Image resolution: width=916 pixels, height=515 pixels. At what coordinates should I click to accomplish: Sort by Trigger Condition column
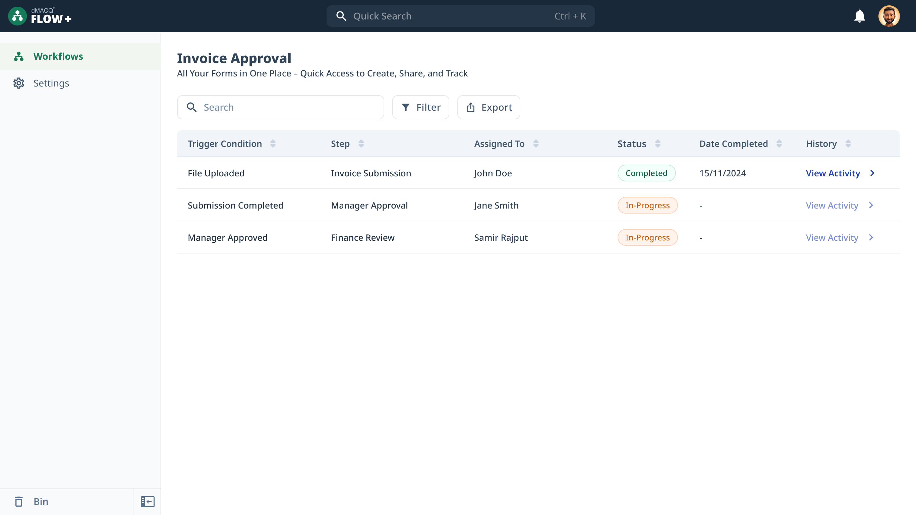tap(273, 144)
